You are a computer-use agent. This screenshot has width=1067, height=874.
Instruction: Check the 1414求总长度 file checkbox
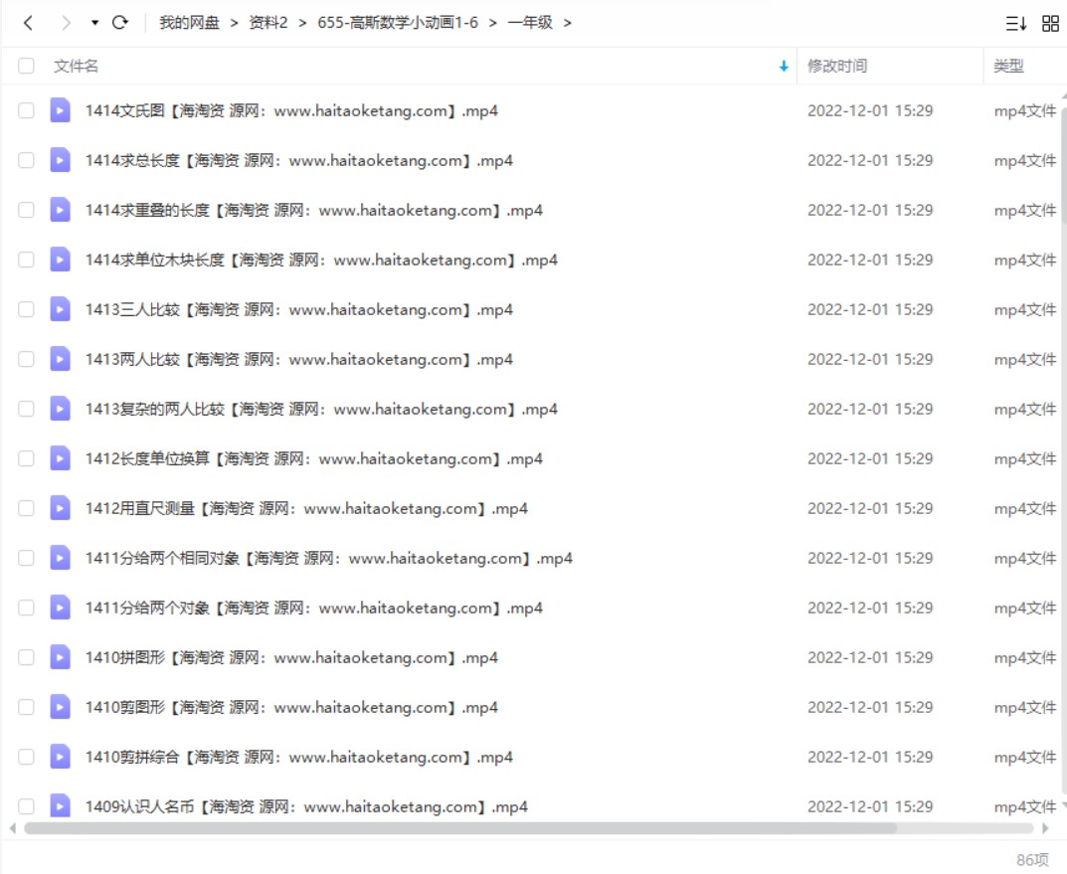click(26, 160)
